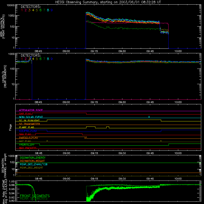
Task: Click the FLARE_FLAG label
Action: tap(27, 127)
